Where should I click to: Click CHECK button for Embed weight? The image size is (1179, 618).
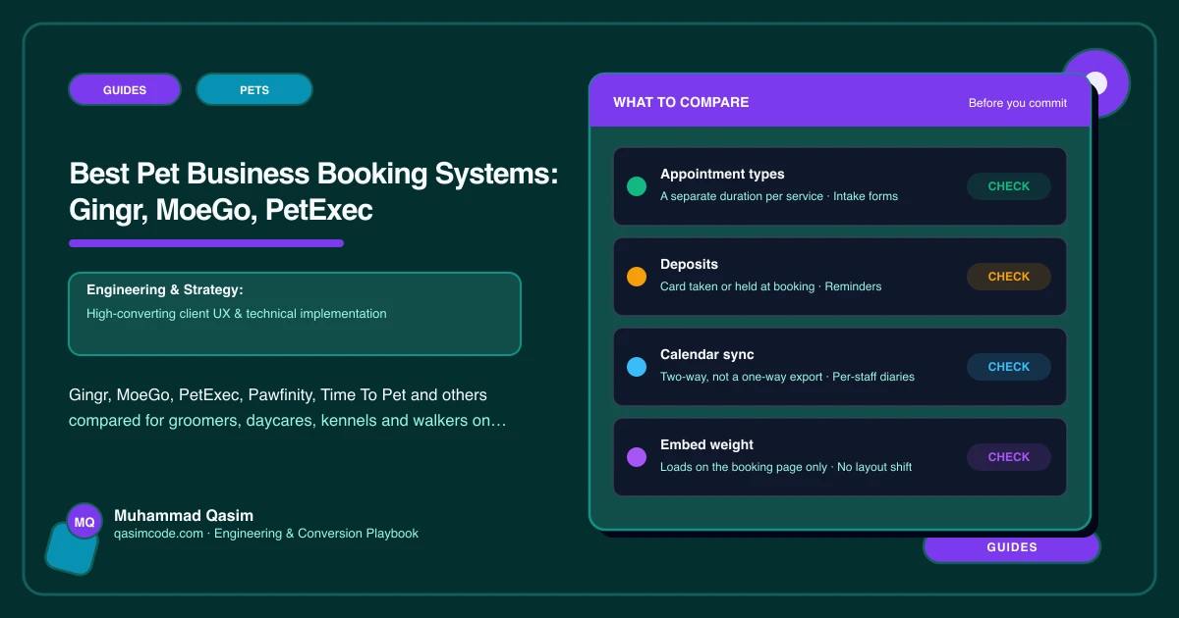point(1009,457)
